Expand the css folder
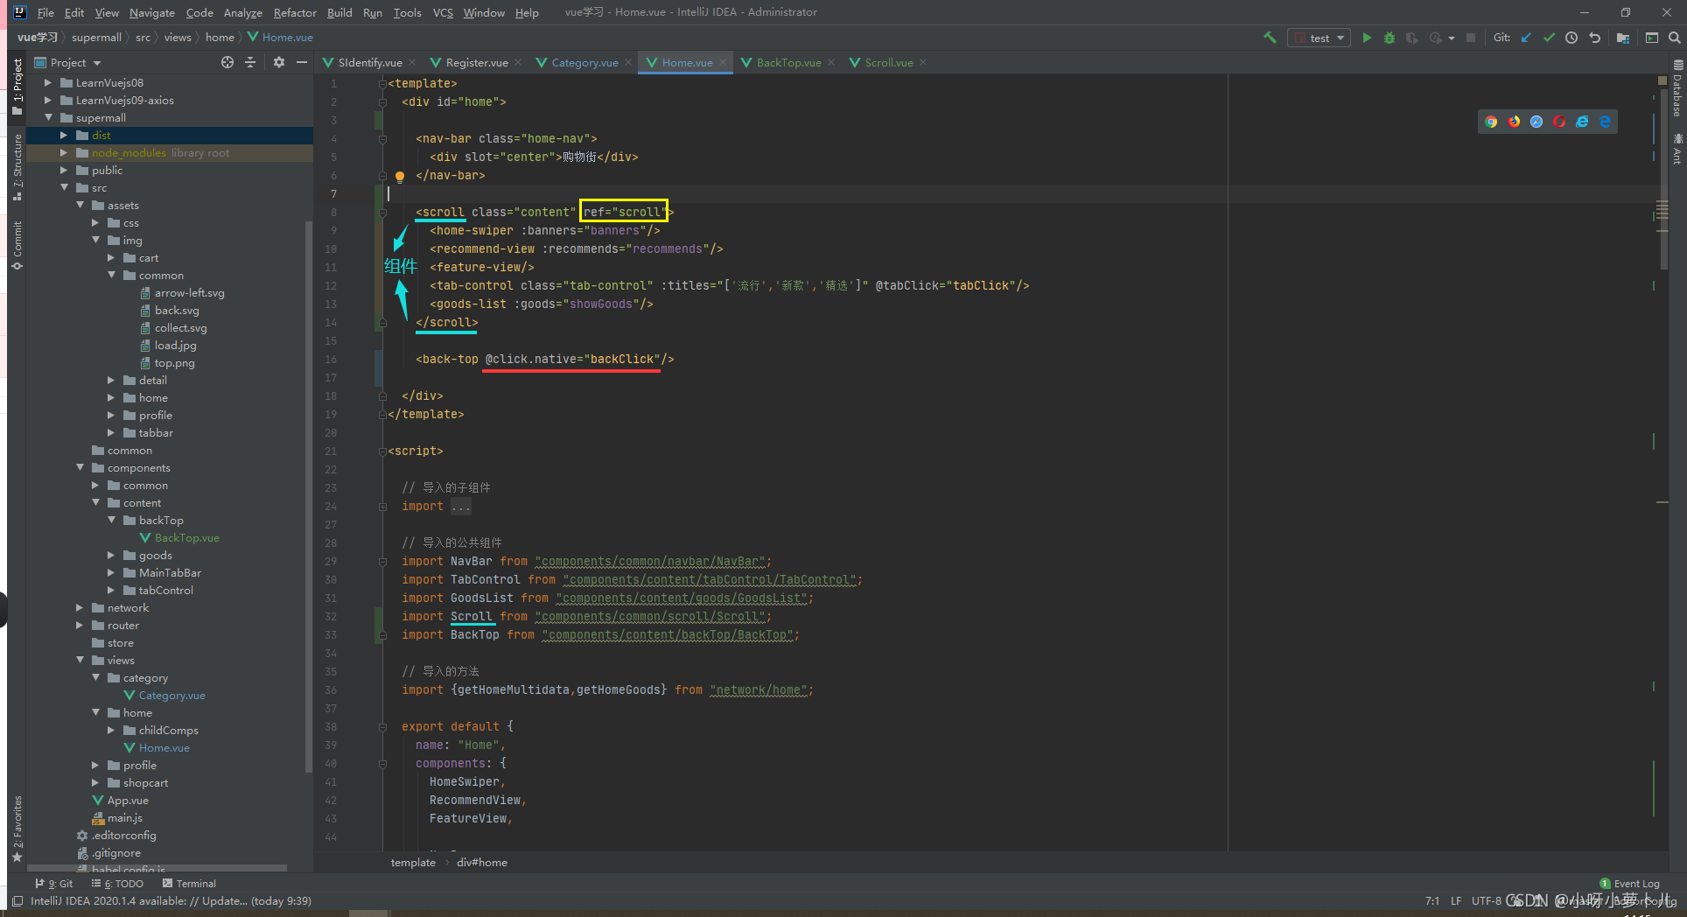Viewport: 1687px width, 917px height. pyautogui.click(x=95, y=222)
